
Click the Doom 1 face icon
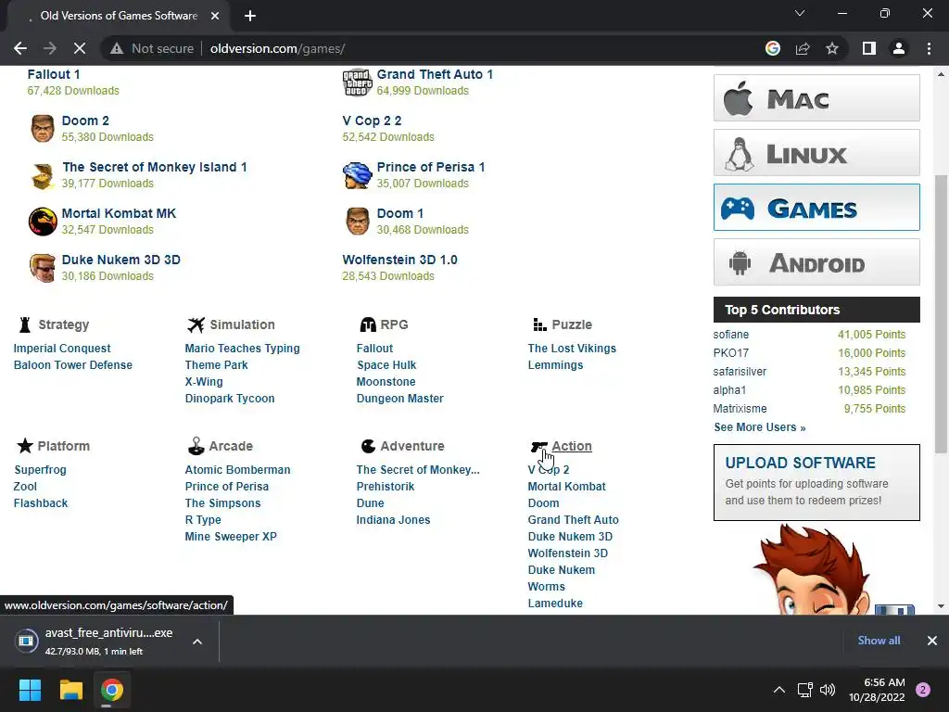click(357, 222)
